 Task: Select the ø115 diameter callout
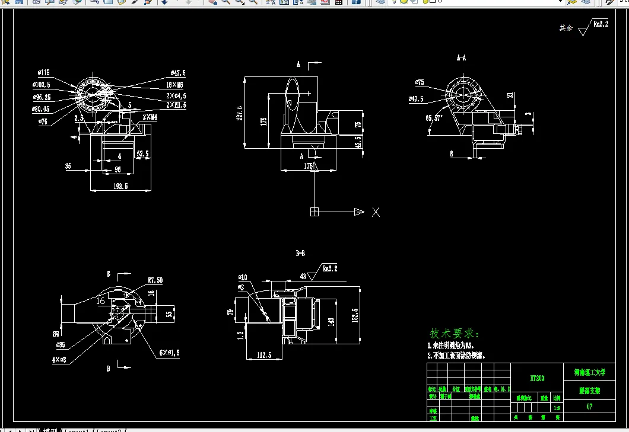(x=44, y=72)
